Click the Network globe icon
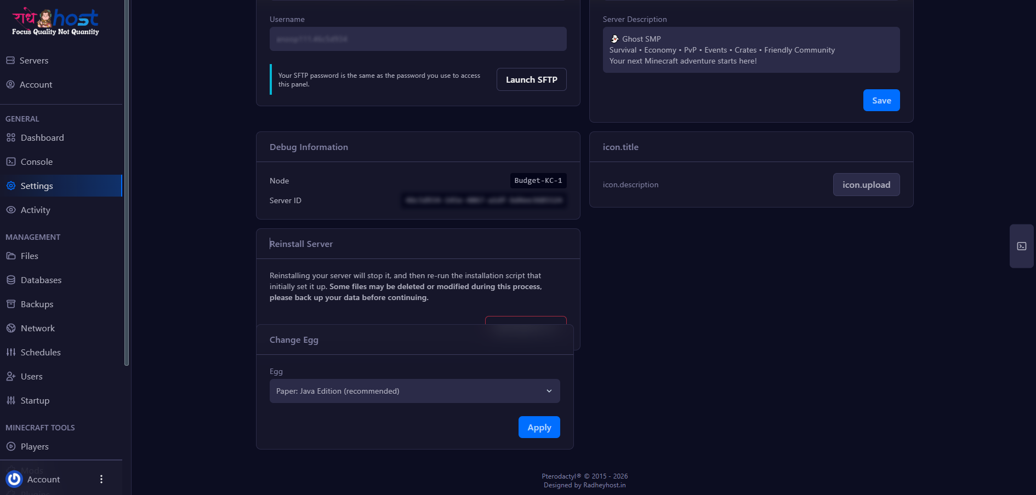 coord(11,328)
